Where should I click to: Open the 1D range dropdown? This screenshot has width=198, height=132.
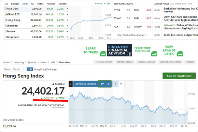click(x=107, y=3)
